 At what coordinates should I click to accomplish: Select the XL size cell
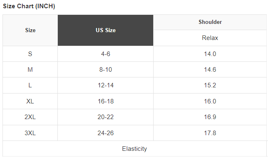click(x=30, y=101)
